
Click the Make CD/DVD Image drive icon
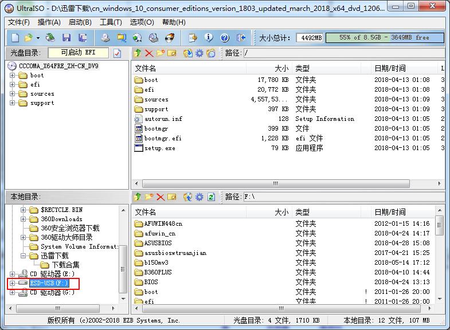(105, 38)
